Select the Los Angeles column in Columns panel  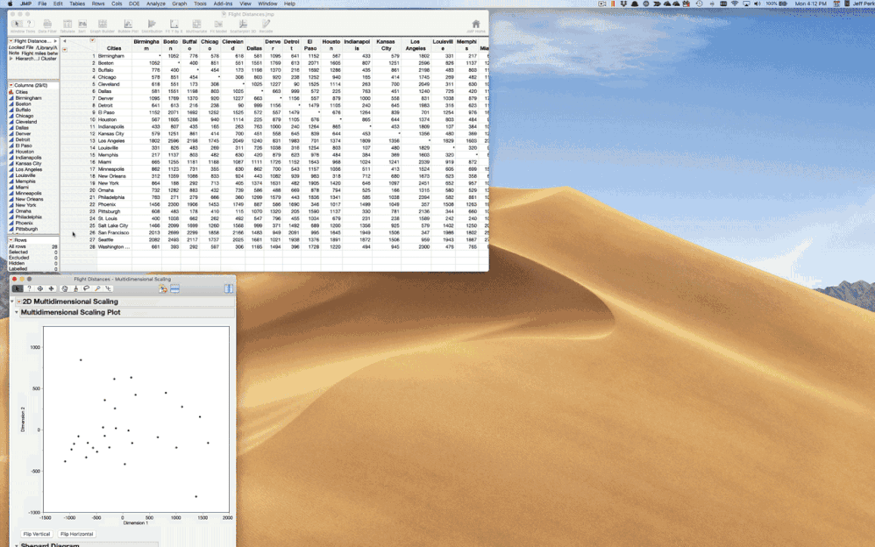click(x=28, y=170)
